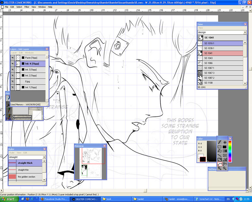Toggle visibility of the Paste layer
This screenshot has height=202, width=252.
(x=12, y=58)
